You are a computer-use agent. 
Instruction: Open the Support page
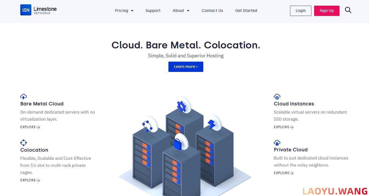[x=153, y=11]
